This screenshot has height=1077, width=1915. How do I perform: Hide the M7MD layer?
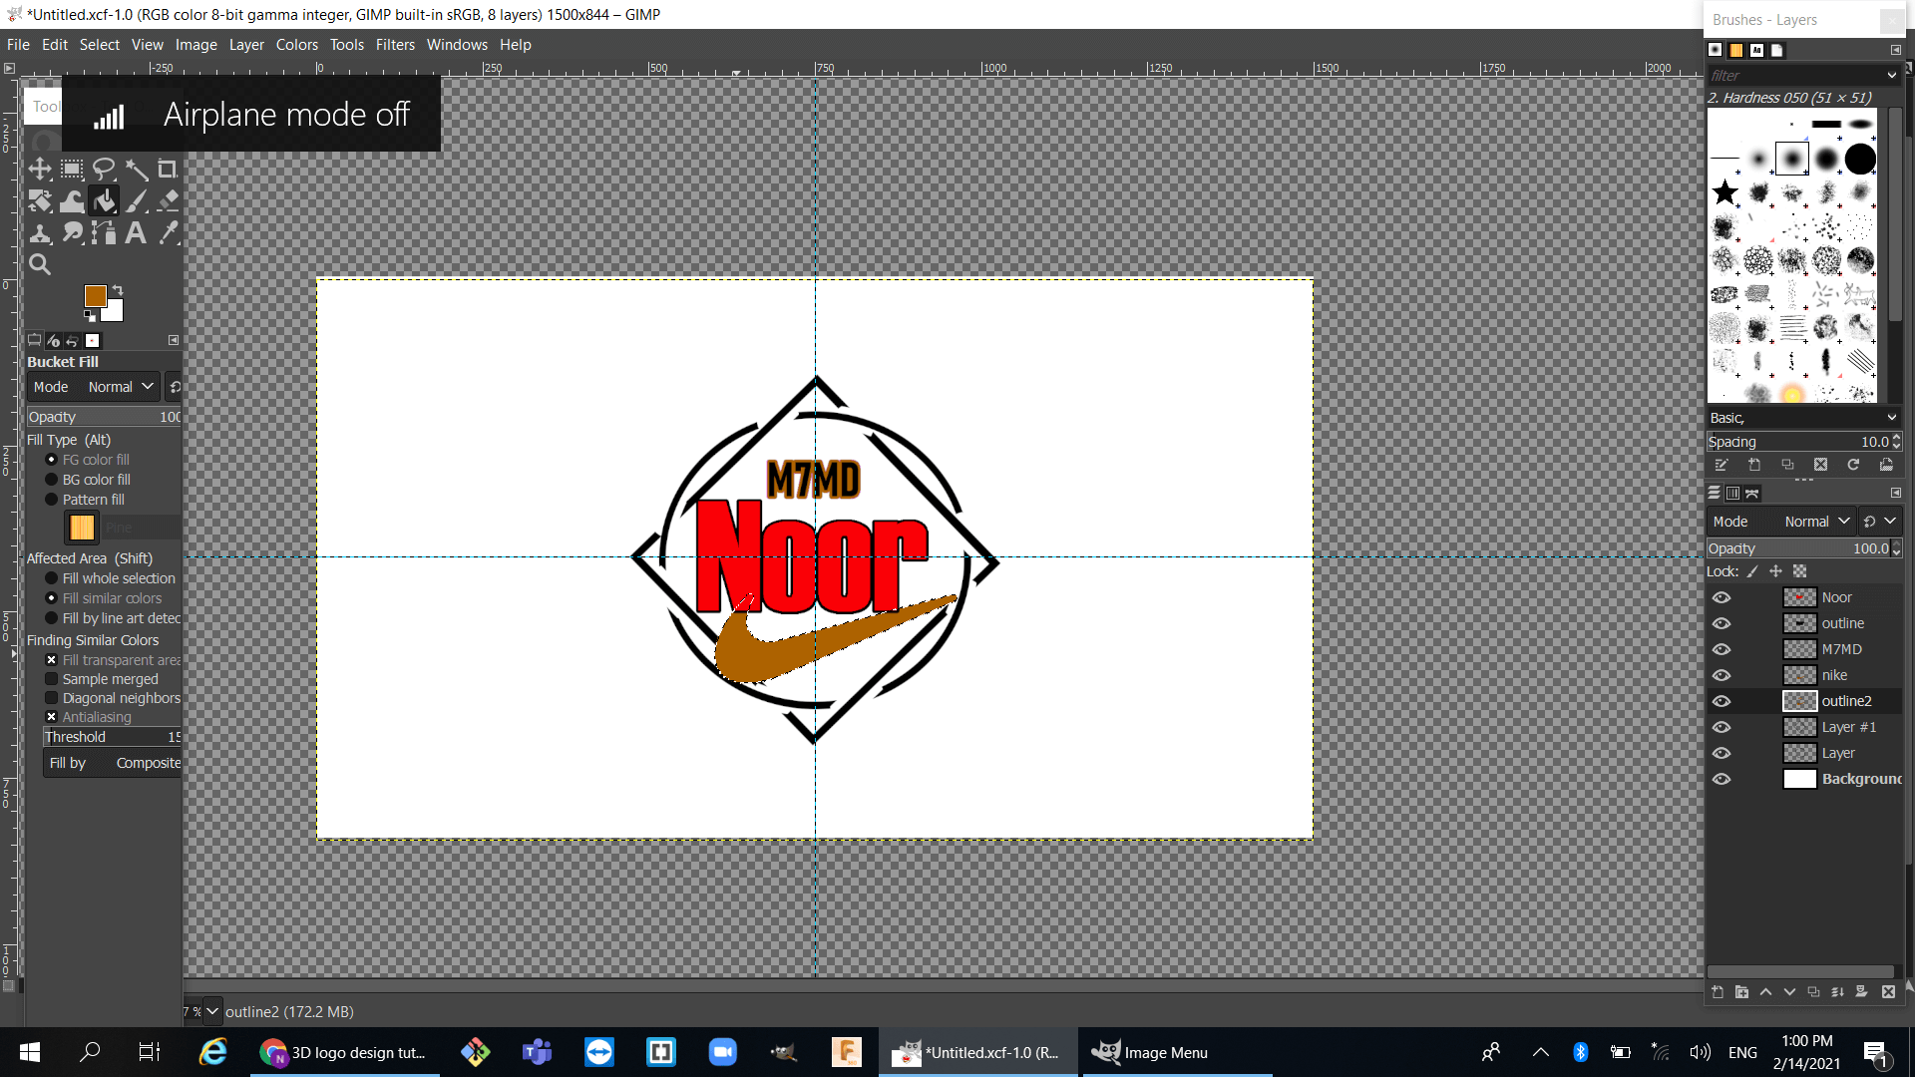1722,649
